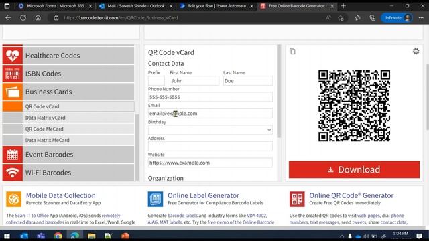The height and width of the screenshot is (241, 429).
Task: Click the Prefix input field
Action: click(156, 80)
